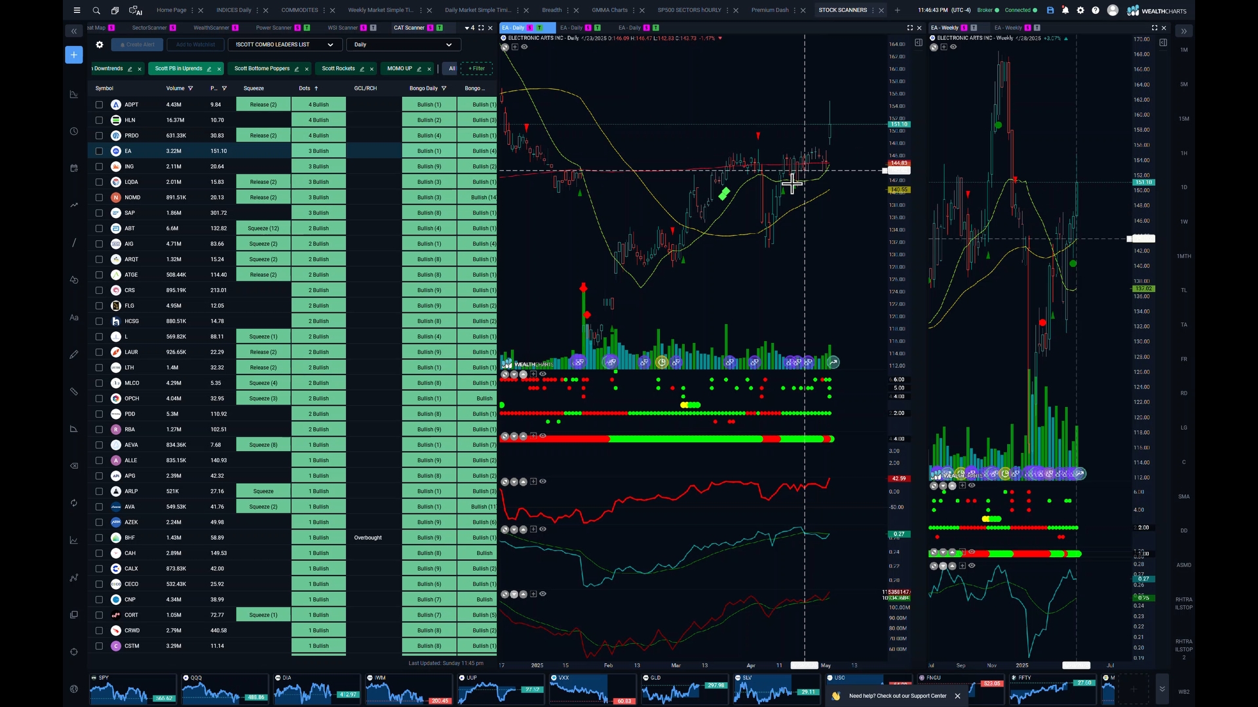Open the scanner tabs overflow dropdown showing 4
Viewport: 1258px width, 707px height.
470,28
